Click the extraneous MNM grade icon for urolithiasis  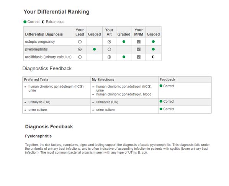[x=153, y=57]
